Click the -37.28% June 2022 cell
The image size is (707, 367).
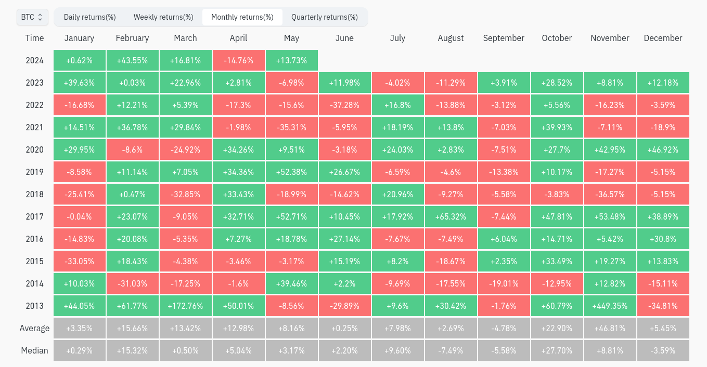coord(345,105)
